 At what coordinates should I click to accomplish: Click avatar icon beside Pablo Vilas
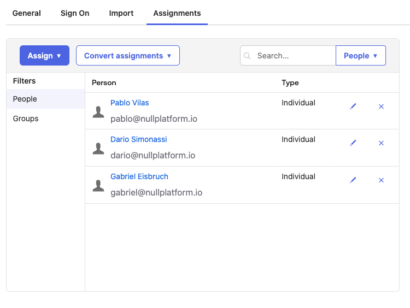[x=98, y=112]
